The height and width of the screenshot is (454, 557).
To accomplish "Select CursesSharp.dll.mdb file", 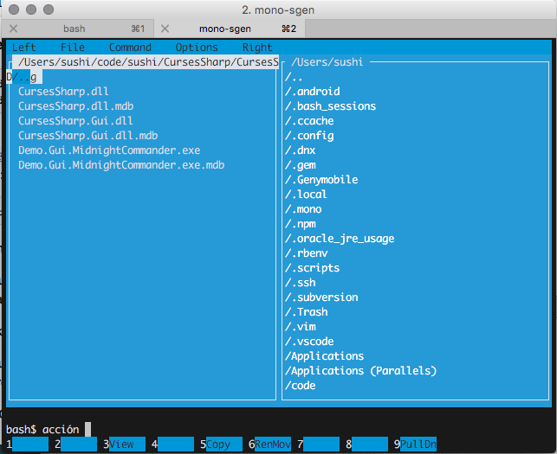I will coord(75,106).
